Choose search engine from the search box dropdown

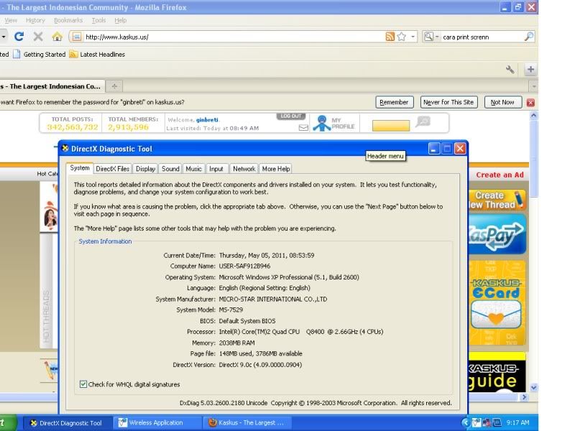point(431,37)
